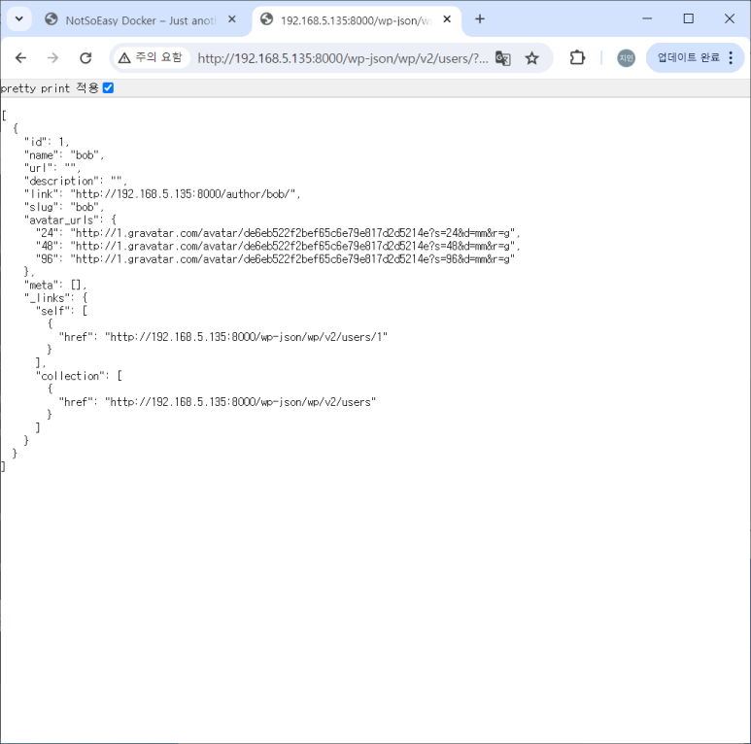Viewport: 751px width, 744px height.
Task: Click the "description" line
Action: click(76, 181)
